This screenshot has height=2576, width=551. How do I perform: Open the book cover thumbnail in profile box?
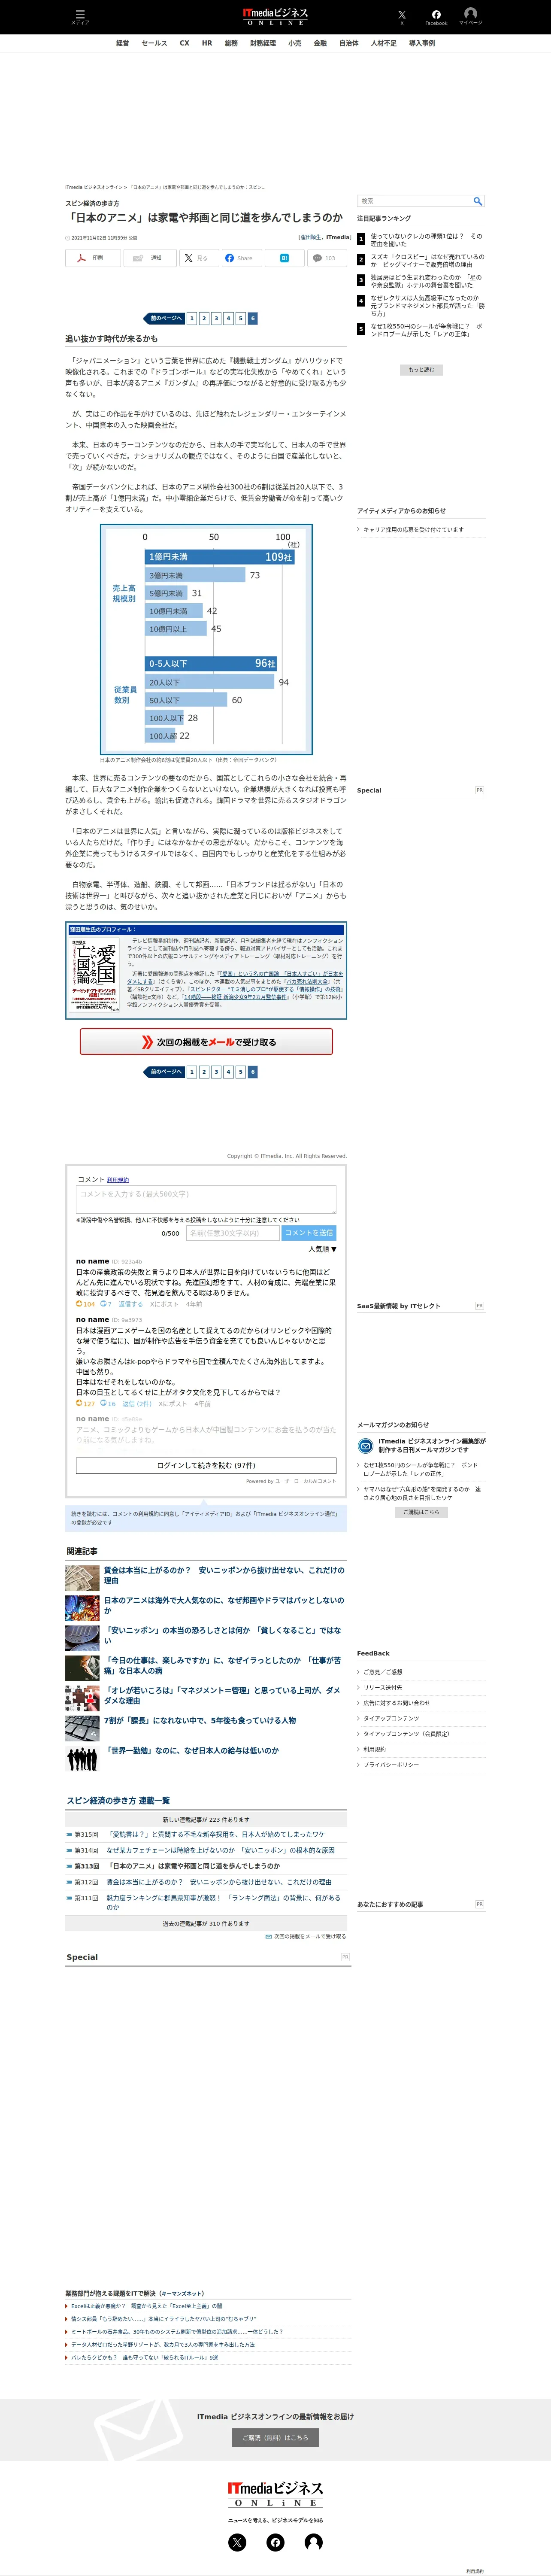[93, 974]
